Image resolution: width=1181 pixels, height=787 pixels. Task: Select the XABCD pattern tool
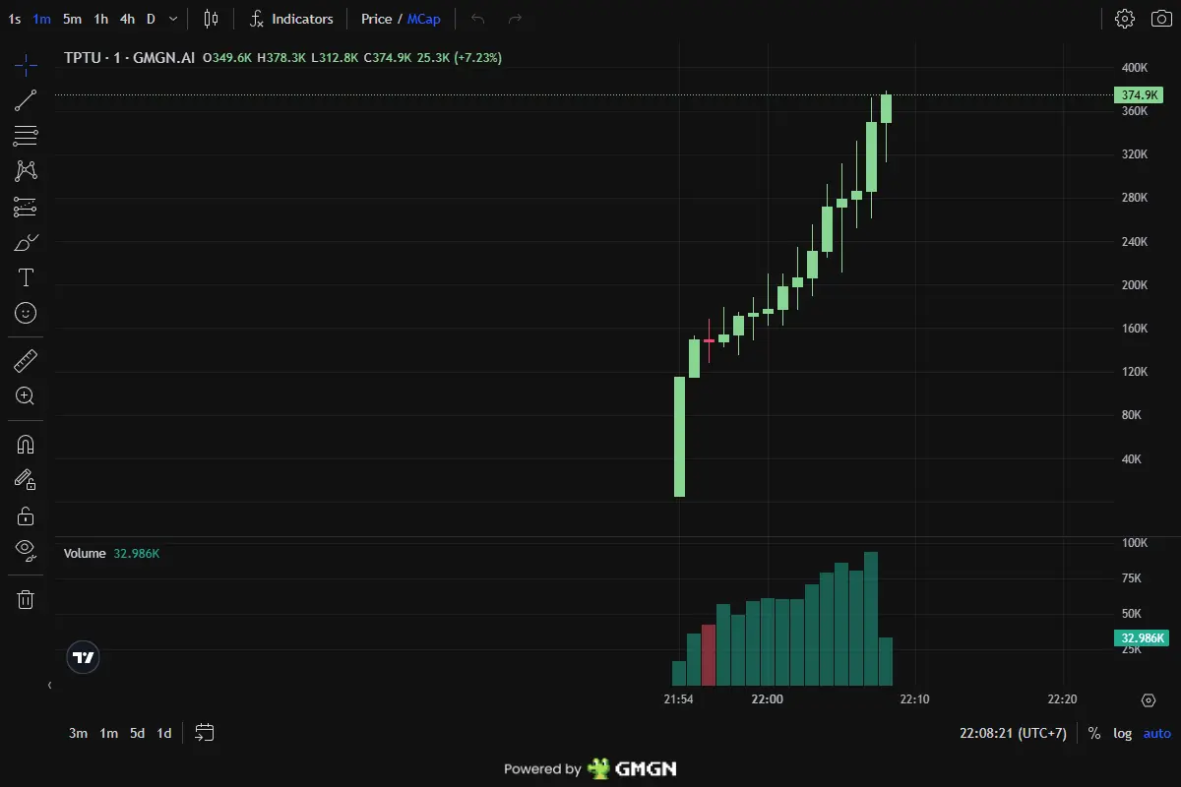coord(26,171)
